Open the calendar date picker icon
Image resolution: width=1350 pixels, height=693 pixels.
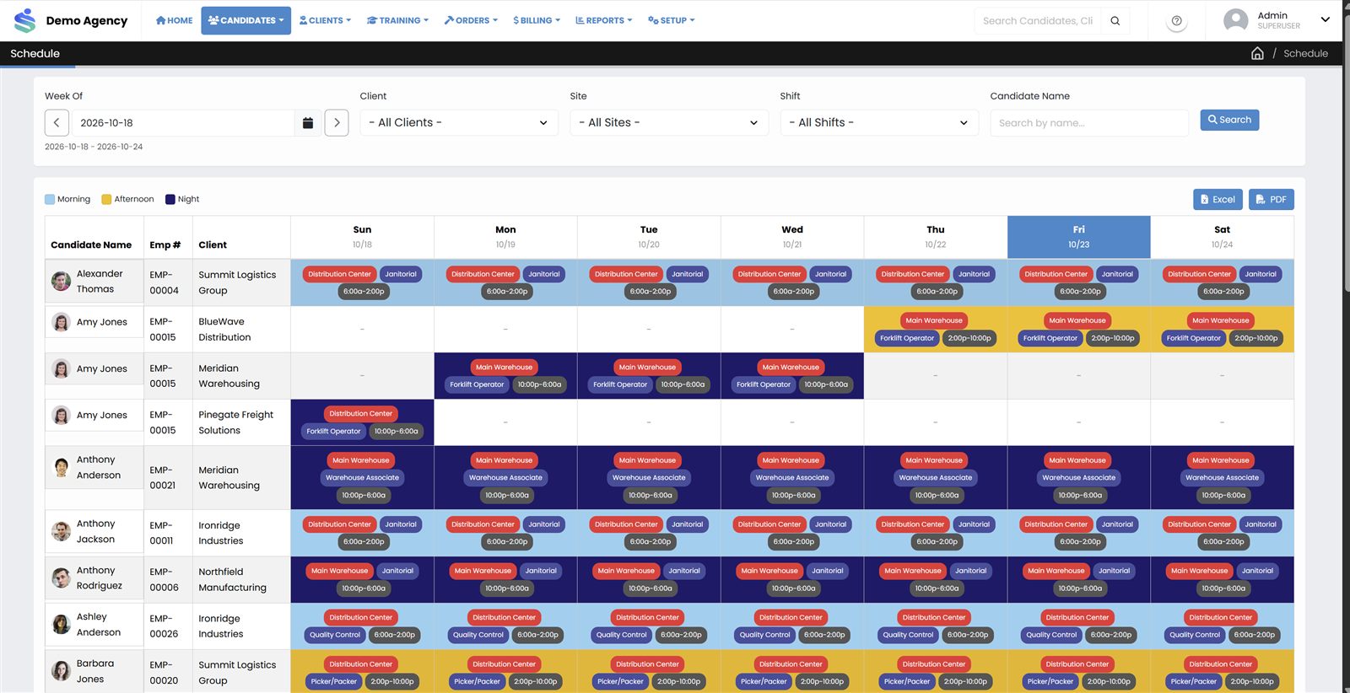click(308, 123)
